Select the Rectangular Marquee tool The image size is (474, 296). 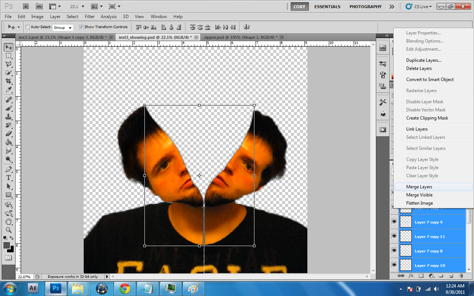[9, 55]
